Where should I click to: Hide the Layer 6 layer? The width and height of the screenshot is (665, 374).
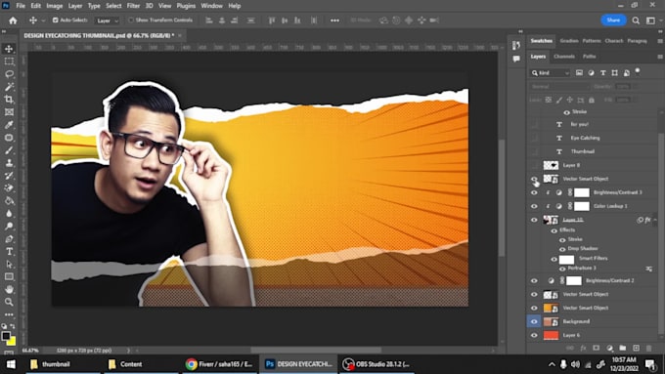(x=534, y=335)
